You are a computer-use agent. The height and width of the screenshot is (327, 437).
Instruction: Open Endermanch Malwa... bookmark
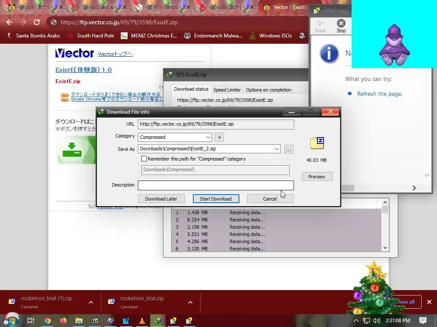coord(213,36)
